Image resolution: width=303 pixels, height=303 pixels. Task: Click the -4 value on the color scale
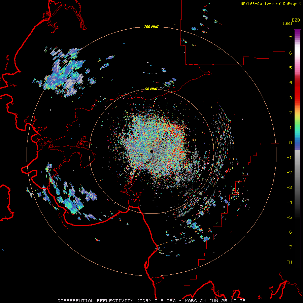tap(289, 202)
